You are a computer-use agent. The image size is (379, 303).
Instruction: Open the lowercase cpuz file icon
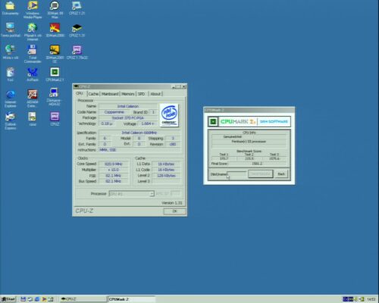click(x=33, y=119)
